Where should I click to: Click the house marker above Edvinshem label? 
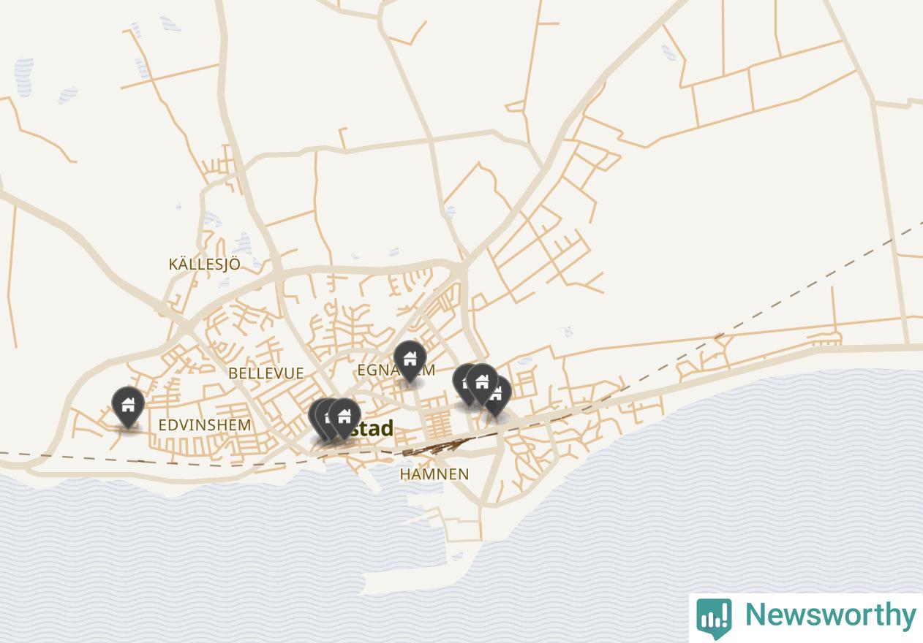128,406
